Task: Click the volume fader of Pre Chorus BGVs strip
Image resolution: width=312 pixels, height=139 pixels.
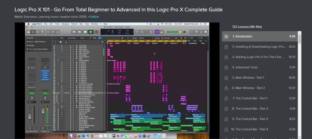Action: click(x=30, y=116)
